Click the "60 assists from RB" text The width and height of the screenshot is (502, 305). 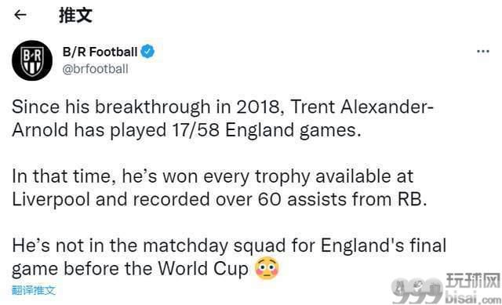(x=342, y=199)
